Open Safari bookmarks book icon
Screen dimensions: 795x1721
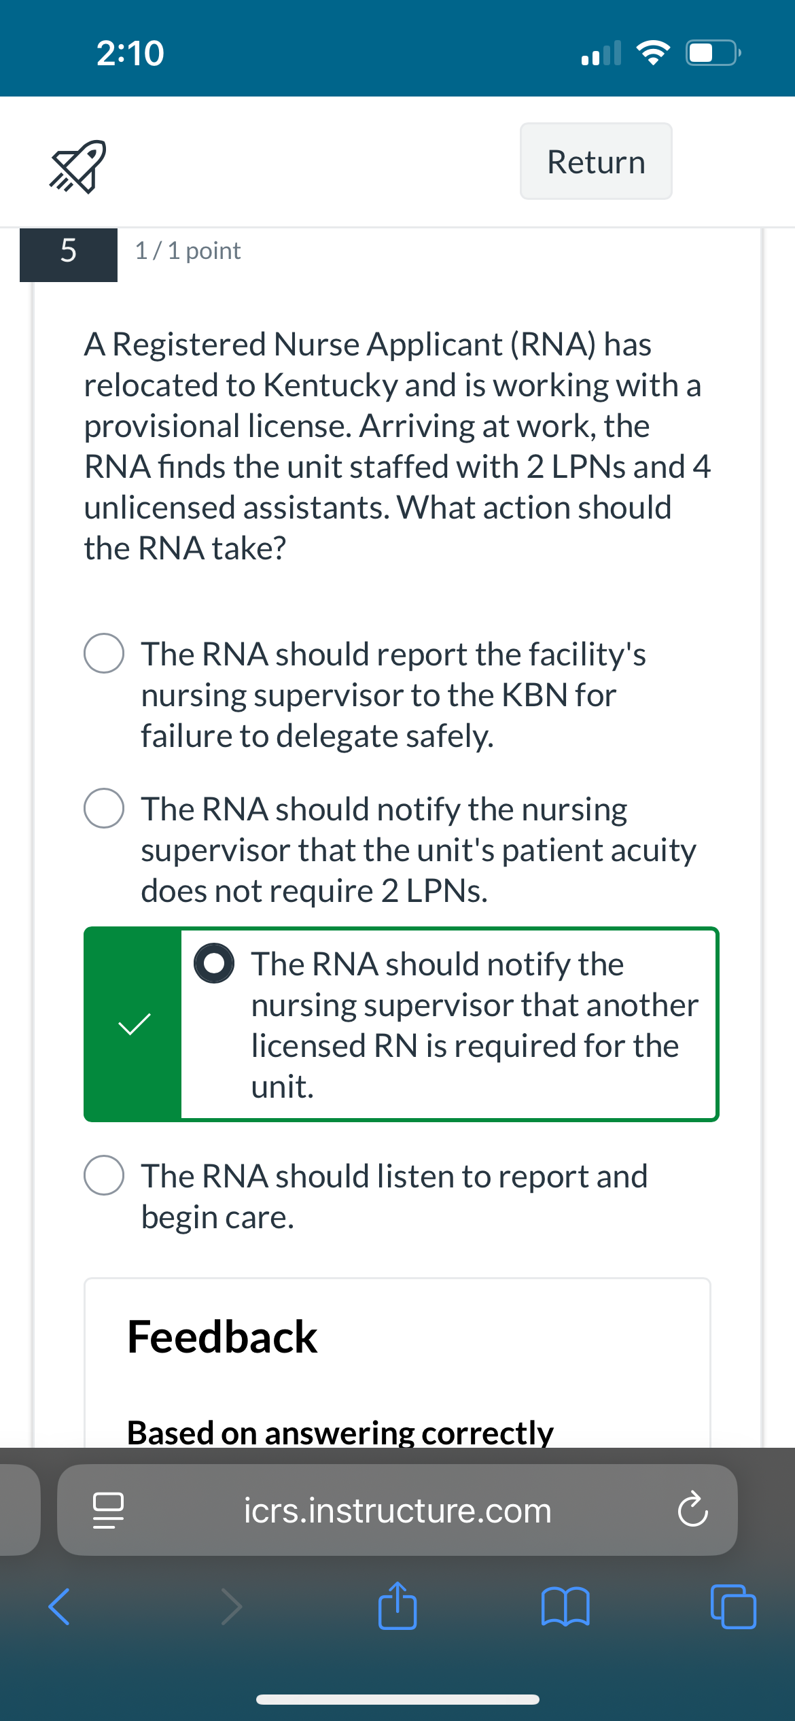point(565,1607)
